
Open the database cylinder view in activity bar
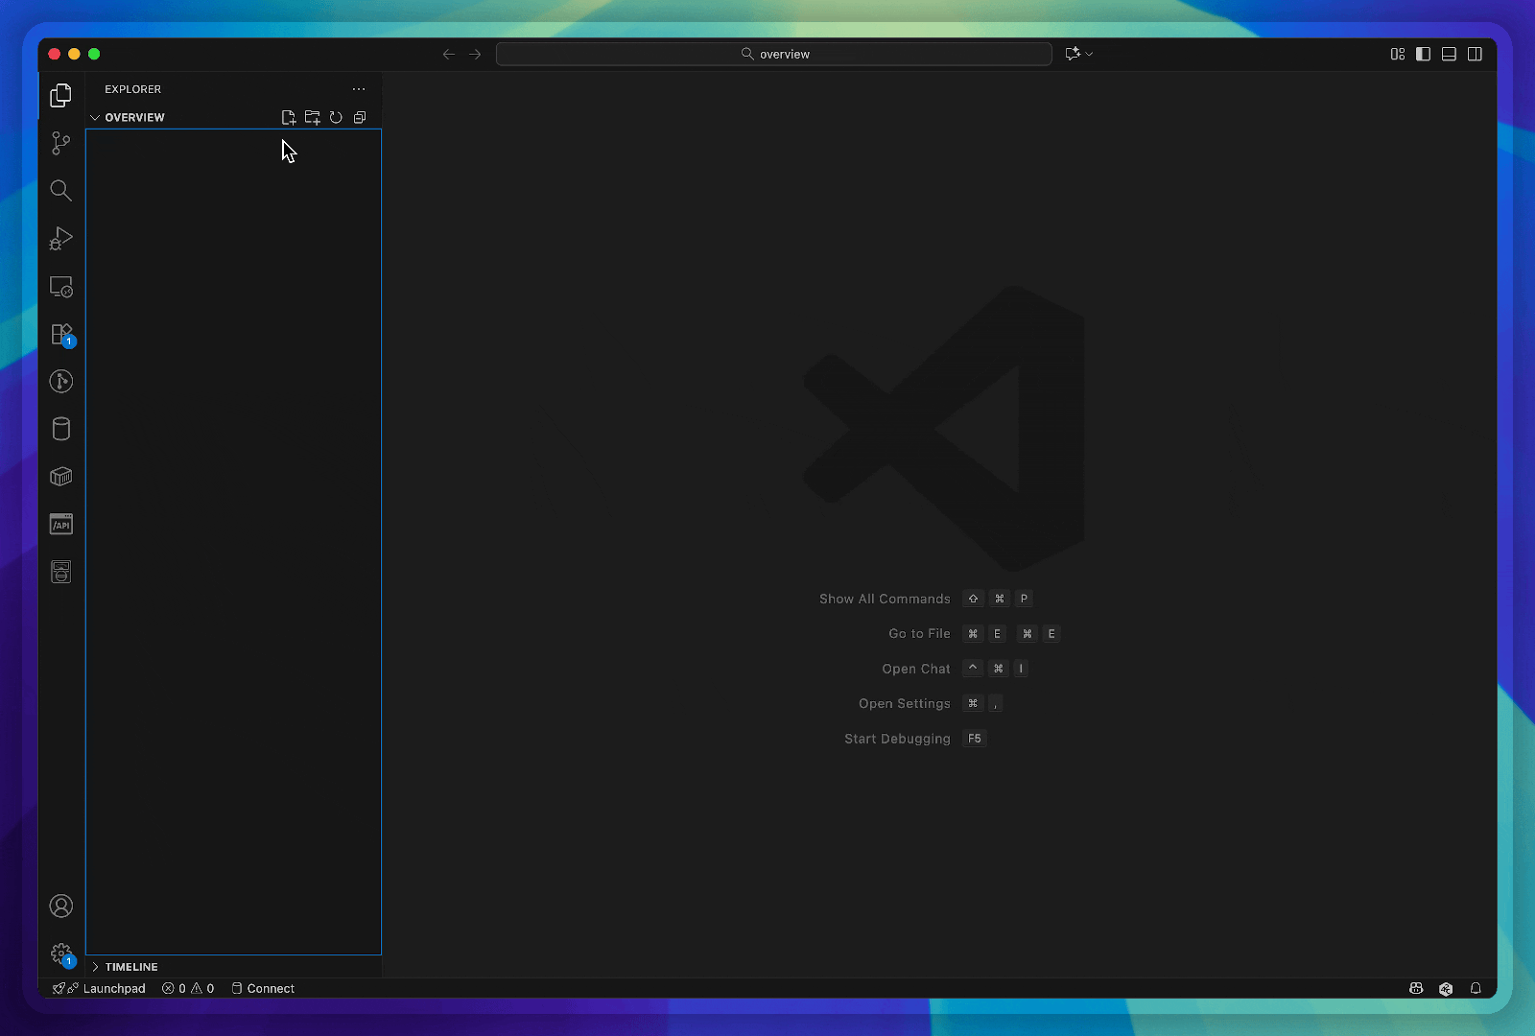pos(60,429)
